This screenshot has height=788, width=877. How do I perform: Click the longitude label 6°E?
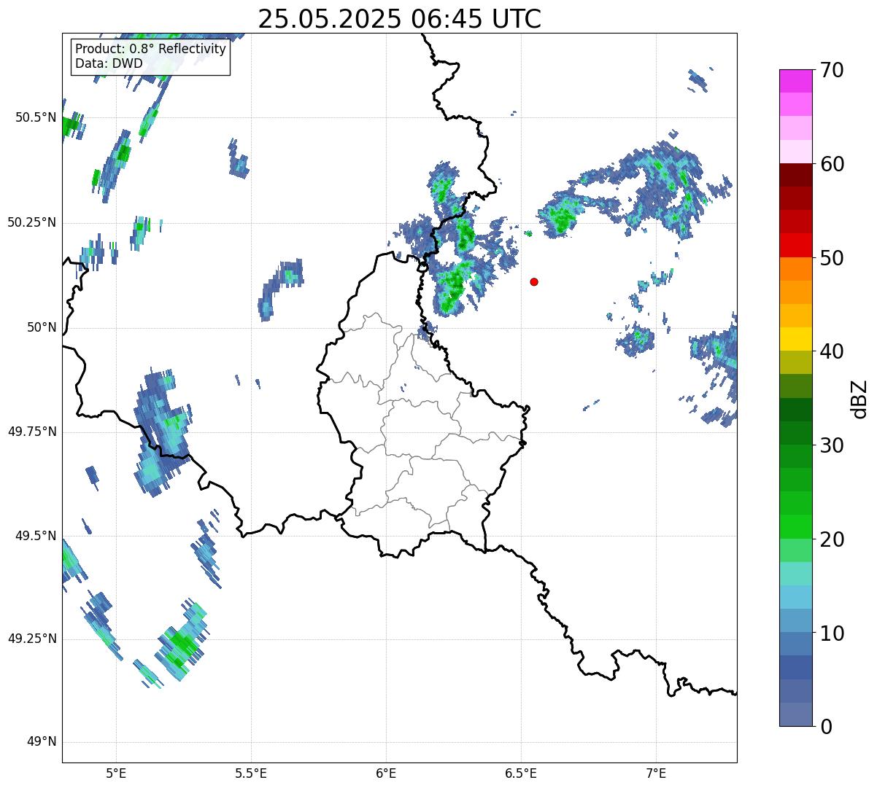click(386, 773)
